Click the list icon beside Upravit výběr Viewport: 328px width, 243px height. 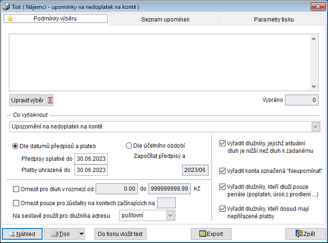(51, 100)
